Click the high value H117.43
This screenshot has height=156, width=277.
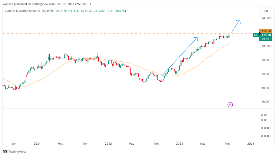(74, 11)
